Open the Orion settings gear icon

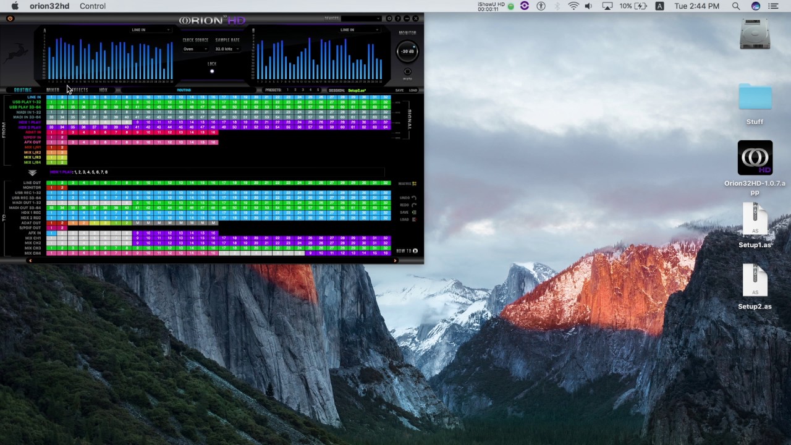click(x=389, y=19)
